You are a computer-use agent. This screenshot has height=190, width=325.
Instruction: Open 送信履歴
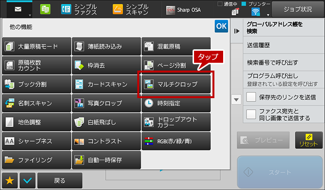283,45
